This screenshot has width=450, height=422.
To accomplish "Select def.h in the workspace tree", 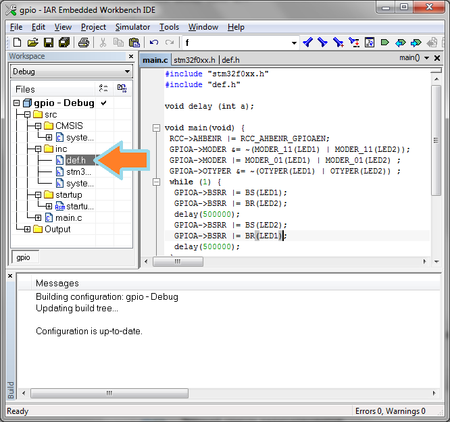I will tap(76, 160).
